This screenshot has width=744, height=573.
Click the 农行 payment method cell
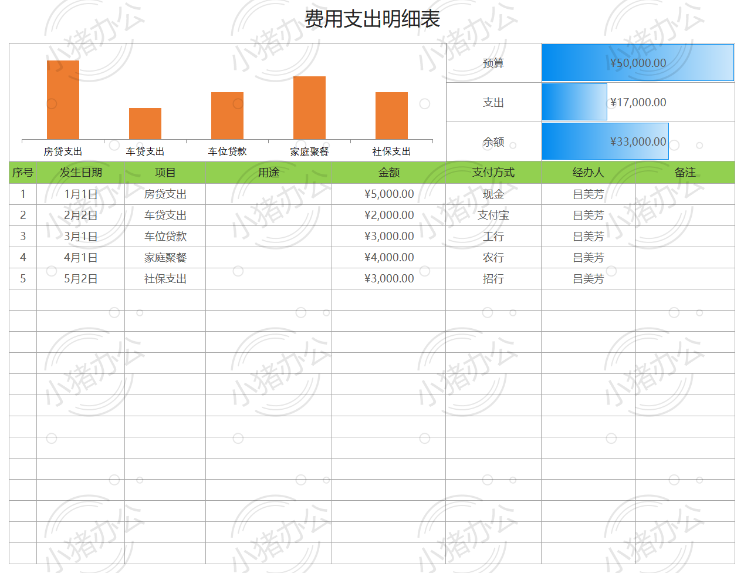[x=493, y=258]
